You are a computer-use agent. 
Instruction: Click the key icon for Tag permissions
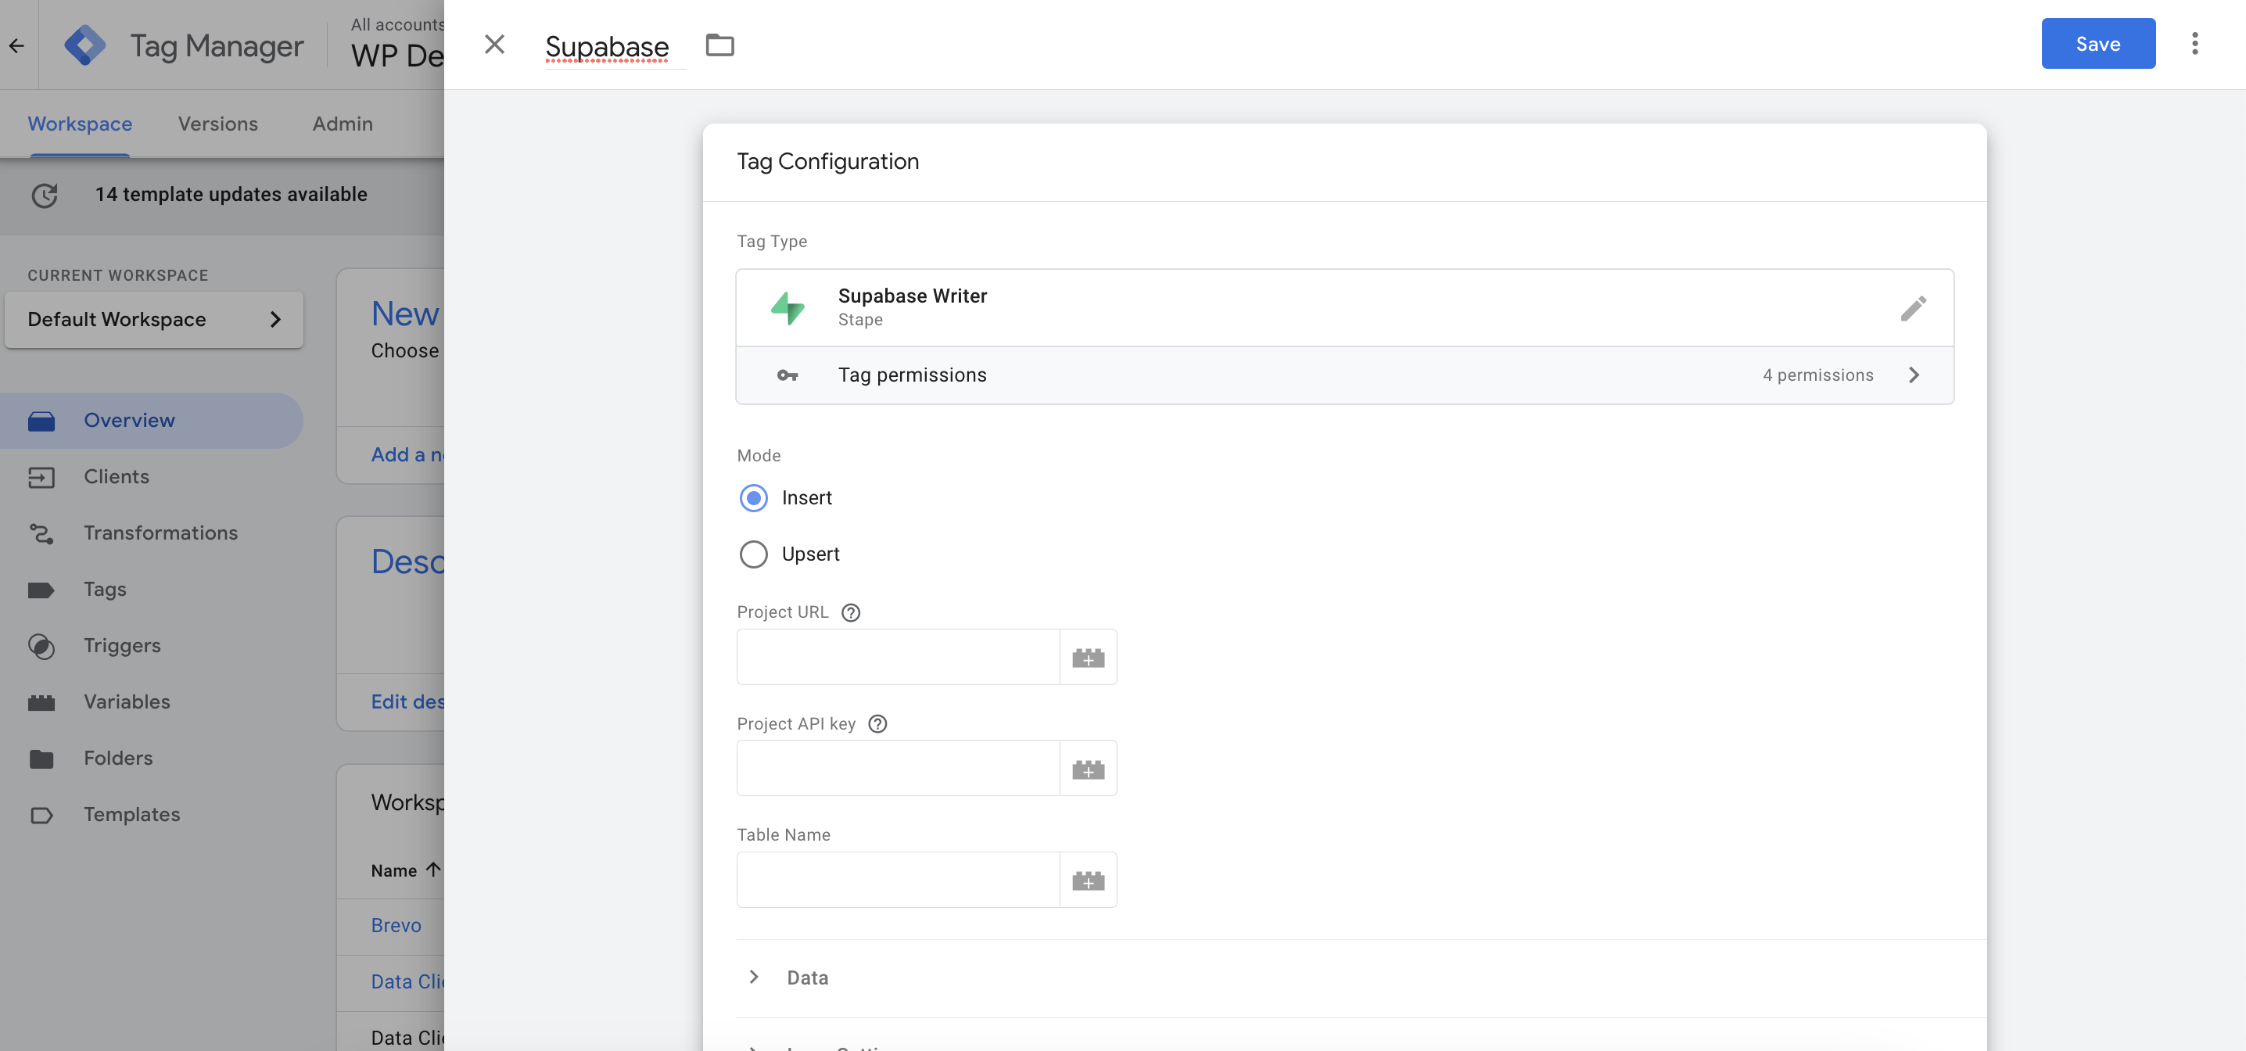[x=788, y=375]
